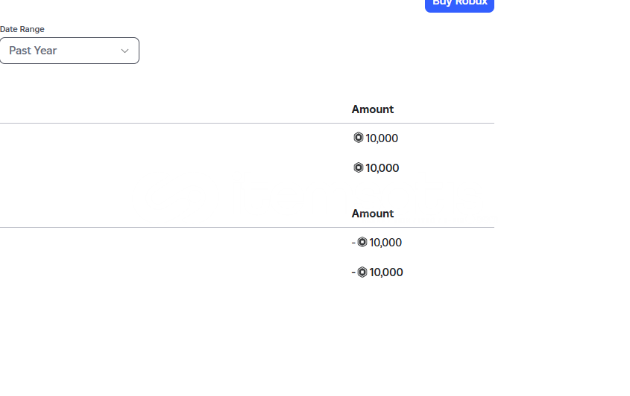Click the lower Amount column header
The image size is (630, 396).
click(x=373, y=214)
